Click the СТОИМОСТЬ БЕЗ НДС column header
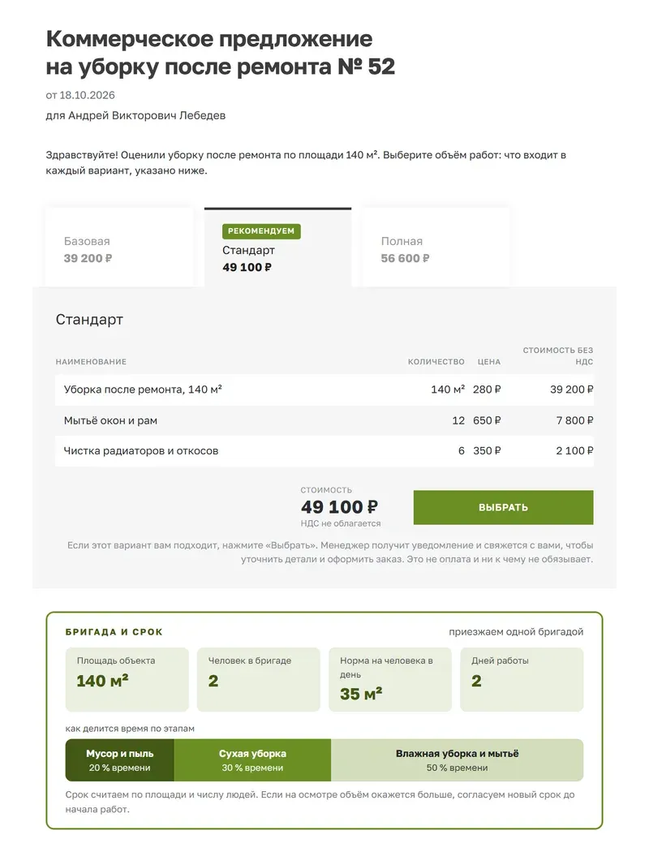The height and width of the screenshot is (865, 649). [558, 356]
